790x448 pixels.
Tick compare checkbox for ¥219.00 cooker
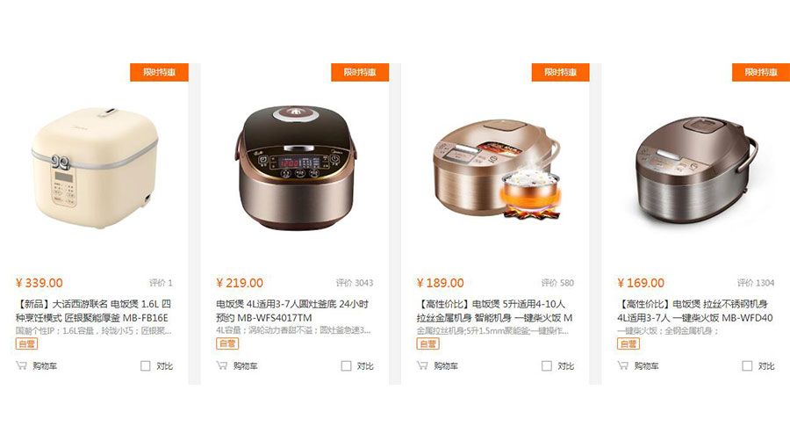(346, 365)
